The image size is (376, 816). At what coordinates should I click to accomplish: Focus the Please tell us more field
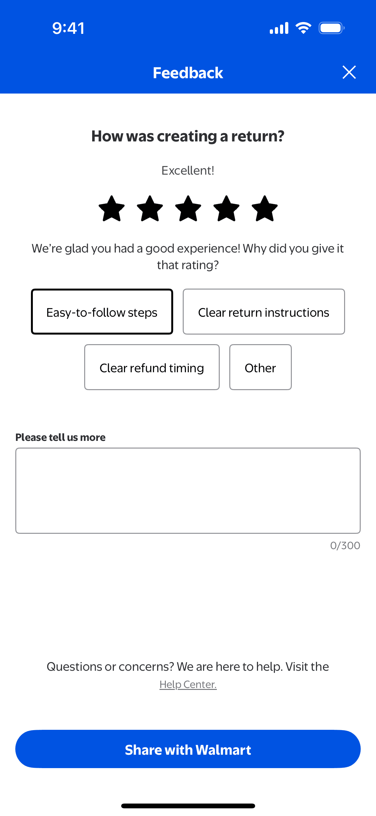pyautogui.click(x=188, y=491)
